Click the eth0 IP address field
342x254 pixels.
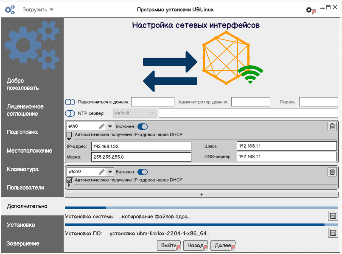[141, 146]
